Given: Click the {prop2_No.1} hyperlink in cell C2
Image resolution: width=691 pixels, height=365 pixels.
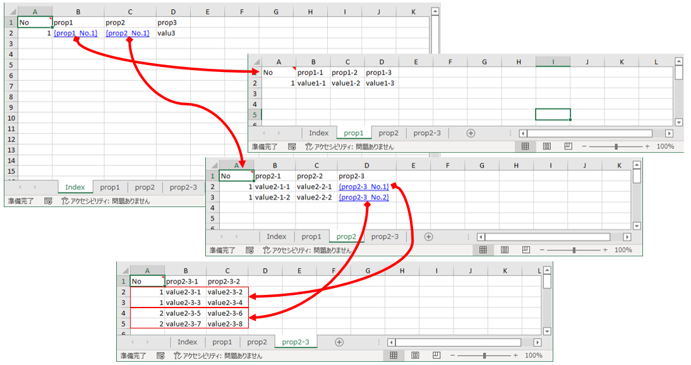Looking at the screenshot, I should [128, 32].
